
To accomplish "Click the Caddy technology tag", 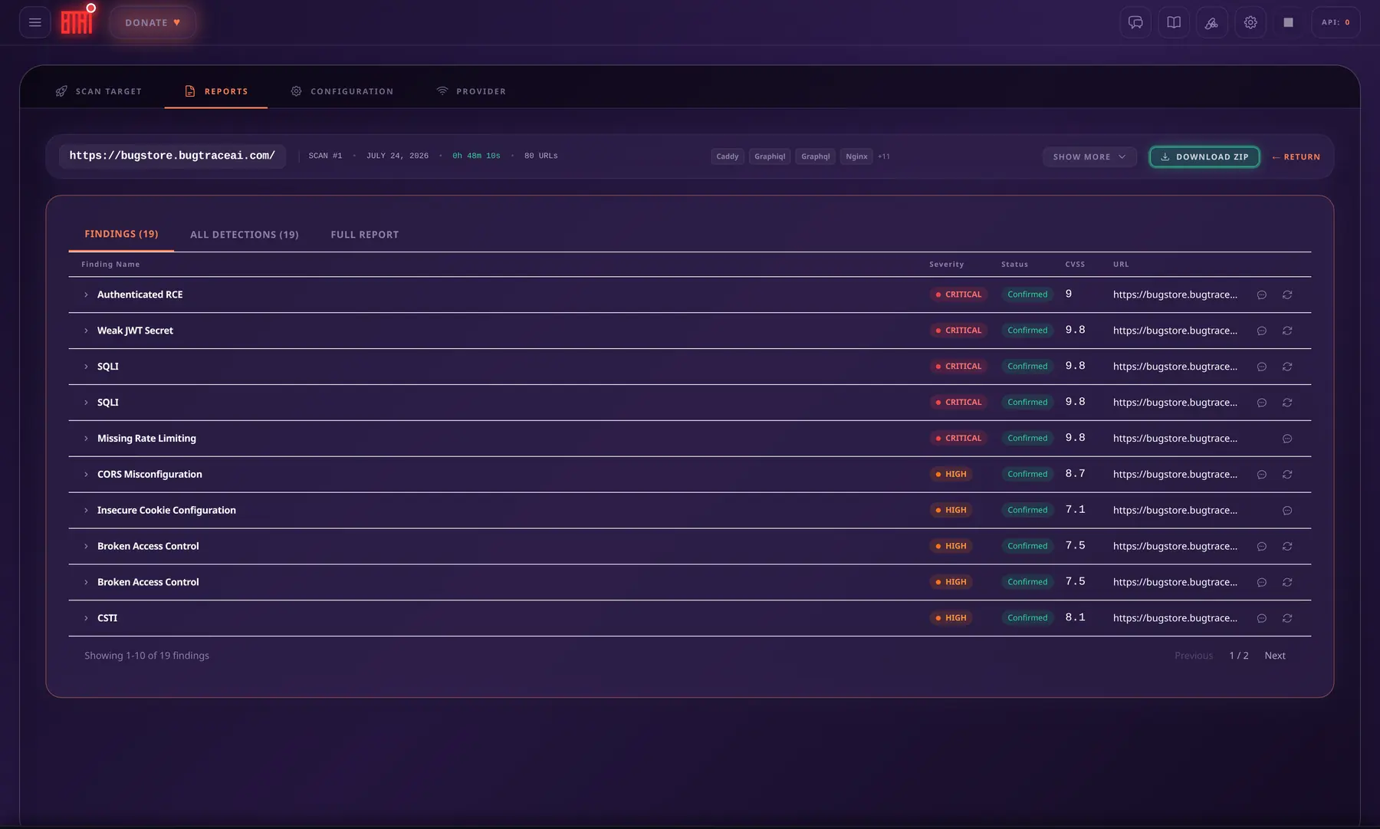I will coord(728,156).
